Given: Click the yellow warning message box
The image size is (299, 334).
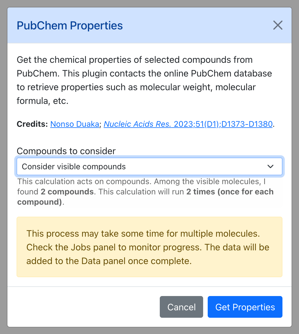Looking at the screenshot, I should 149,247.
